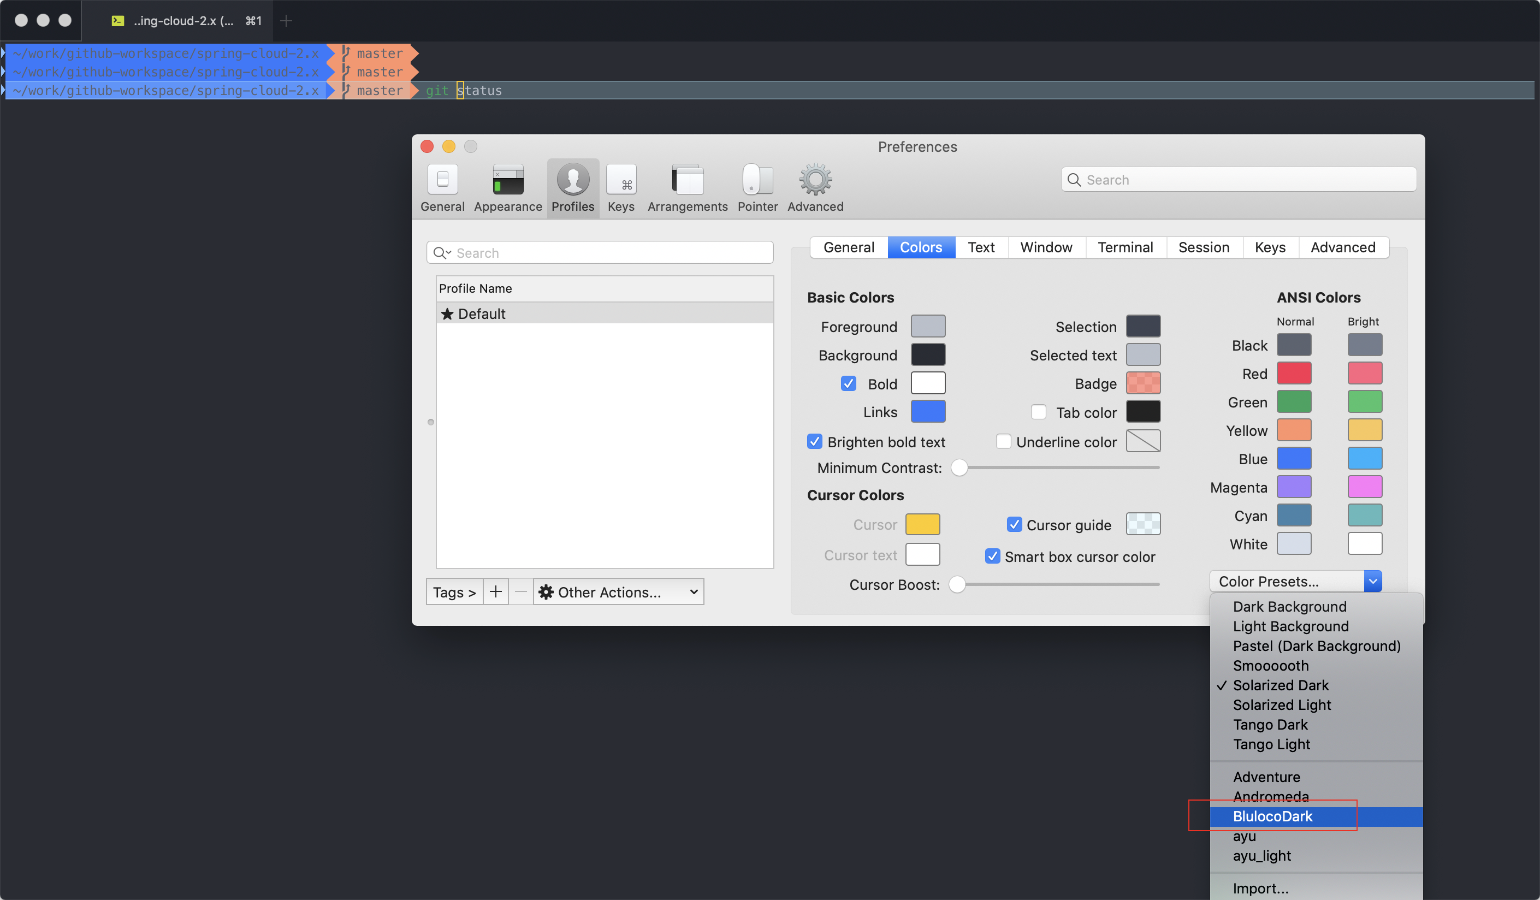Click the profile search field
The width and height of the screenshot is (1540, 900).
600,252
